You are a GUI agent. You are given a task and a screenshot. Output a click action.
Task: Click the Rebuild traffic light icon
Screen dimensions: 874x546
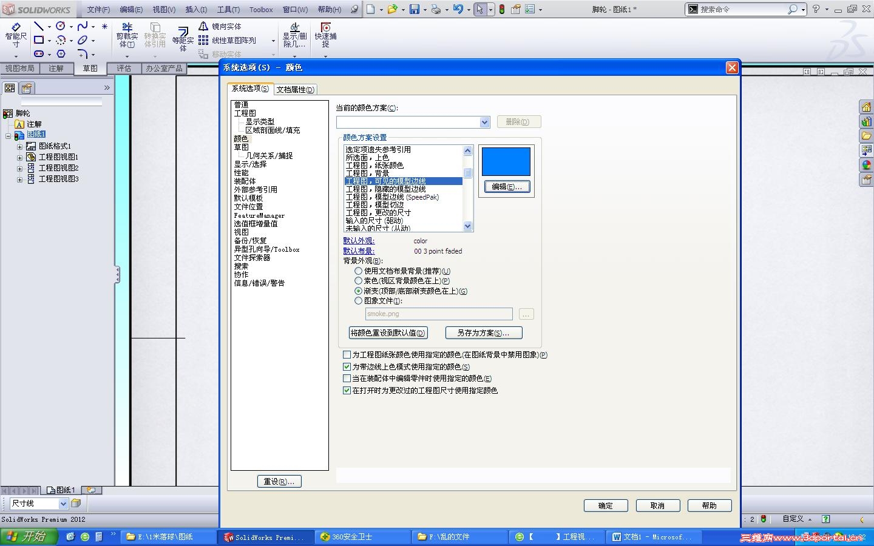[x=502, y=9]
